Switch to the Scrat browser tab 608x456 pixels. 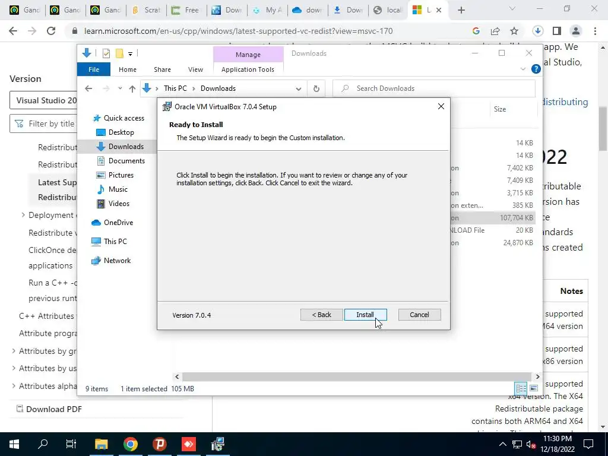(147, 10)
